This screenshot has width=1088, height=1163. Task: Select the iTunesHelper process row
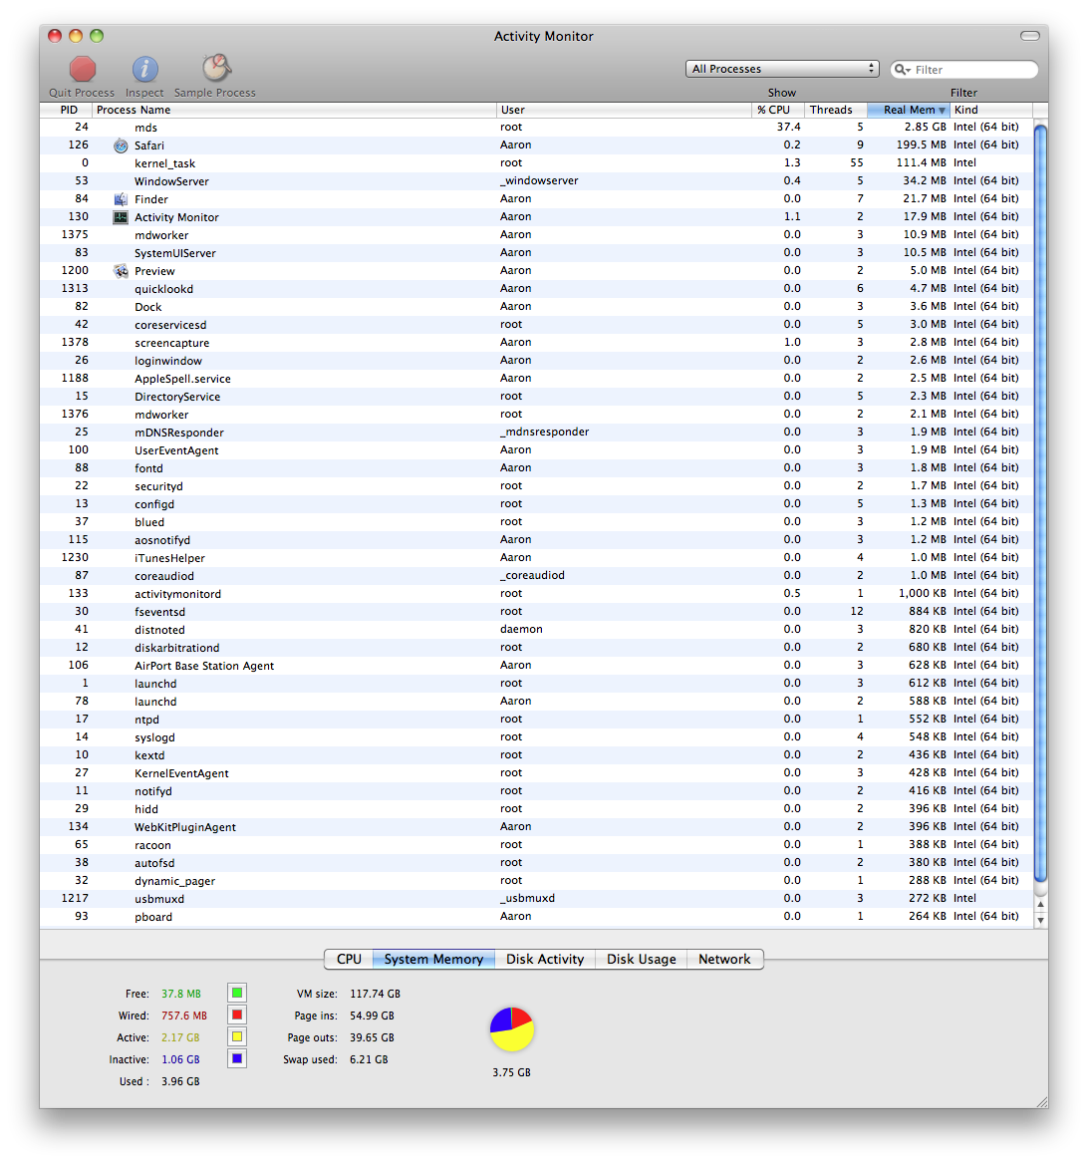pos(536,558)
